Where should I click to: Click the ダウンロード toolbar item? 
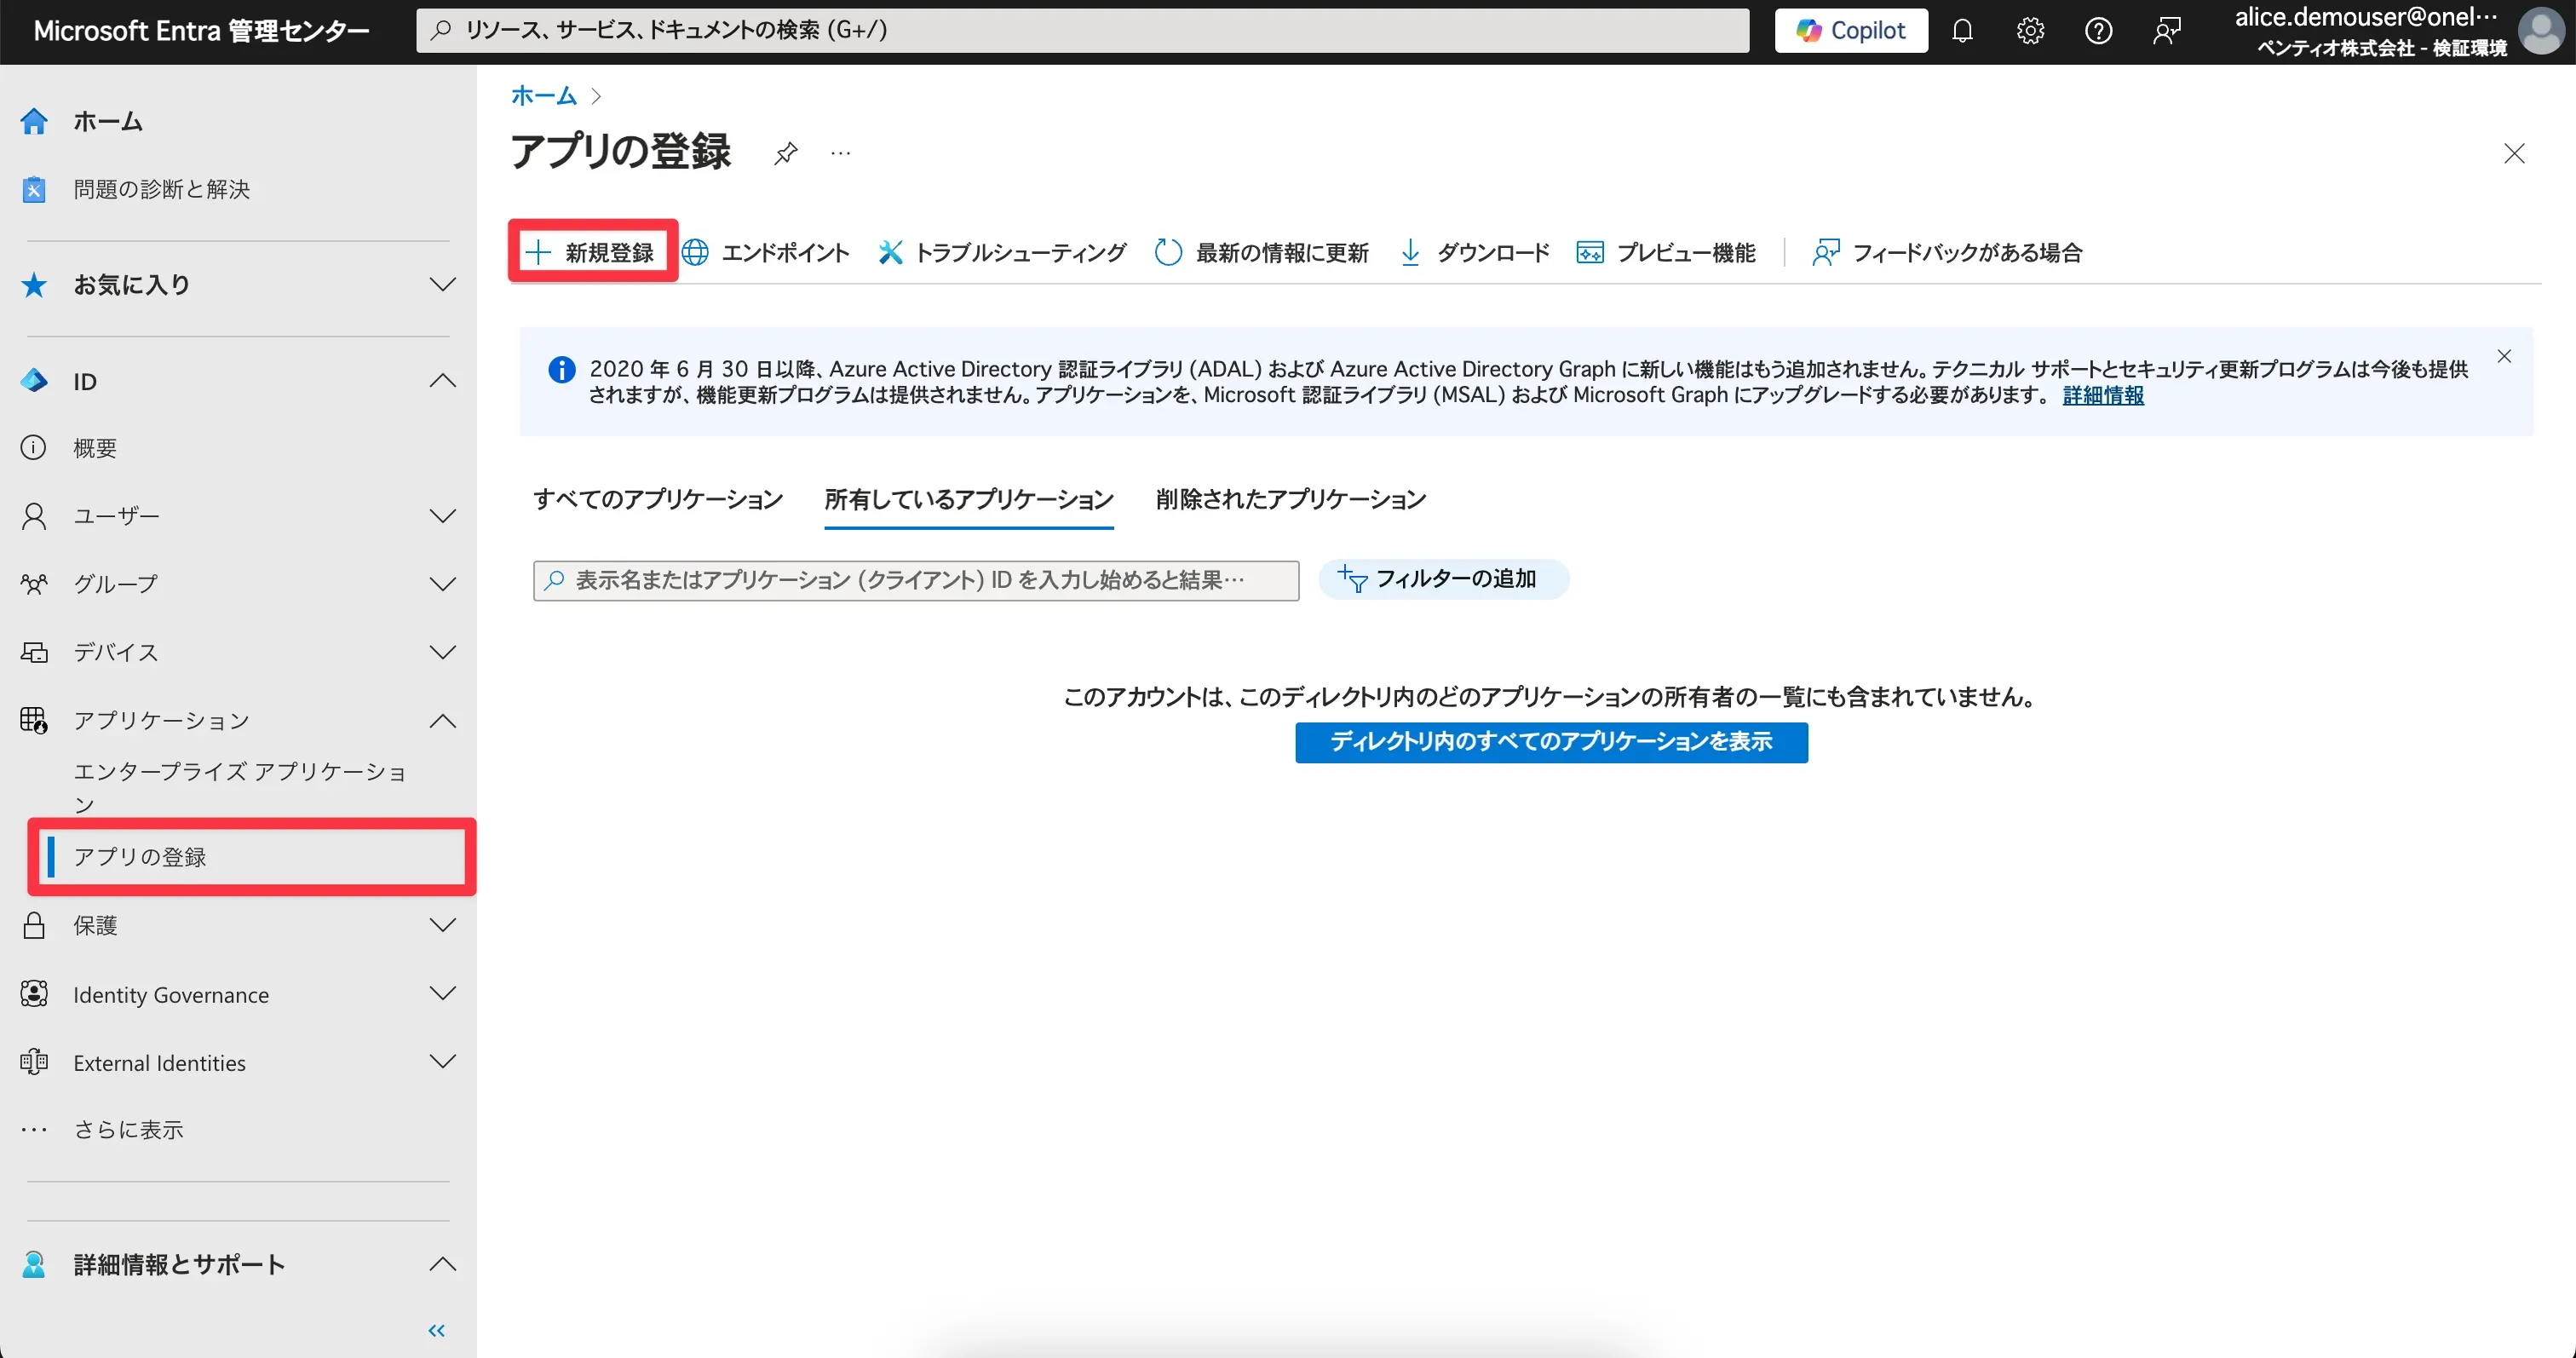(x=1474, y=252)
